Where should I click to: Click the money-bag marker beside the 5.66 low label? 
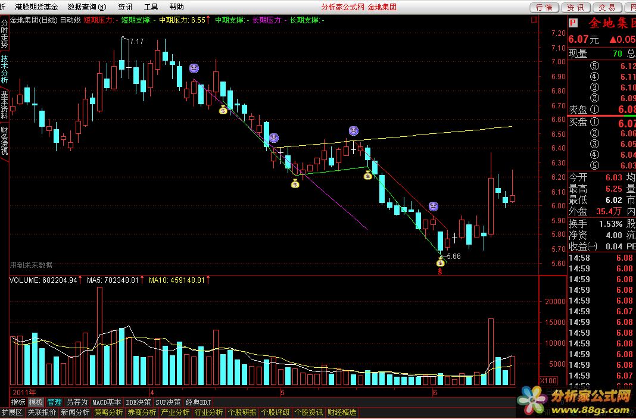tap(440, 262)
